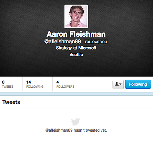Screen dimensions: 153x142
Task: Click the FOLLOWING stat label
Action: pos(35,87)
